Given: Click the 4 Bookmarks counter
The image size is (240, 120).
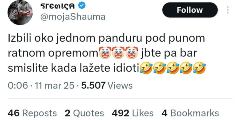Looking at the screenshot, I should [190, 113].
